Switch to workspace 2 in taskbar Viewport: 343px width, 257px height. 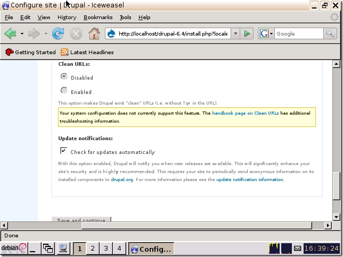tap(93, 249)
